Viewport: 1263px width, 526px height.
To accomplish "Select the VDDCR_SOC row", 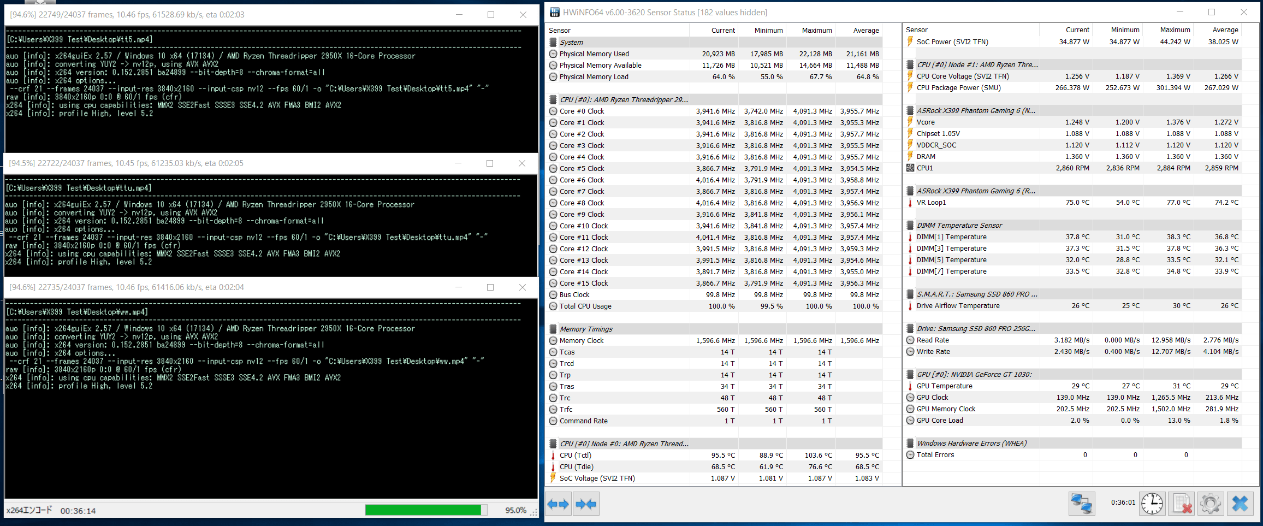I will 1073,145.
